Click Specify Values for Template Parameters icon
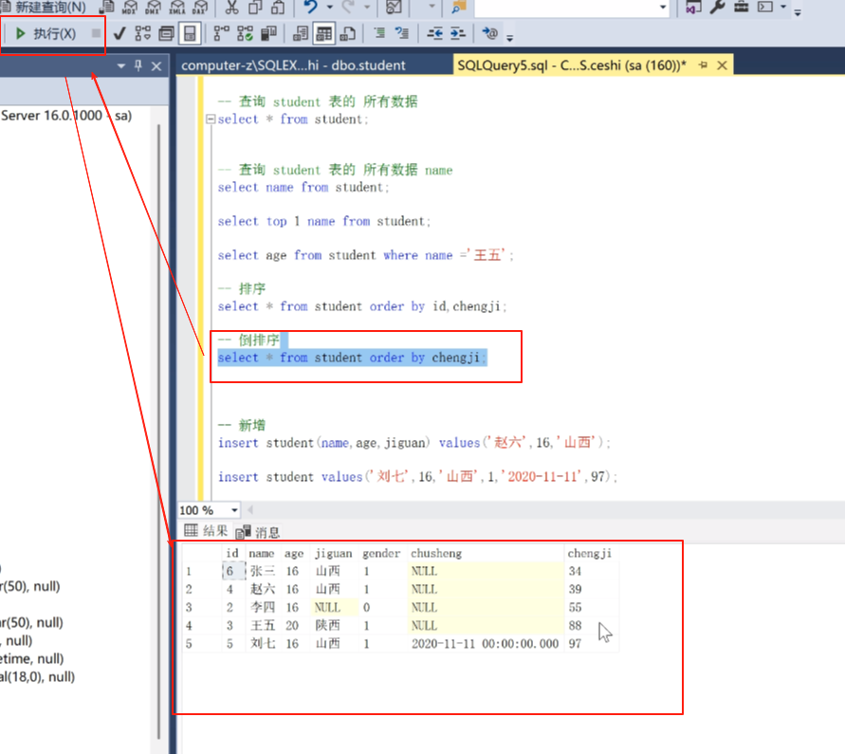845x754 pixels. 490,34
